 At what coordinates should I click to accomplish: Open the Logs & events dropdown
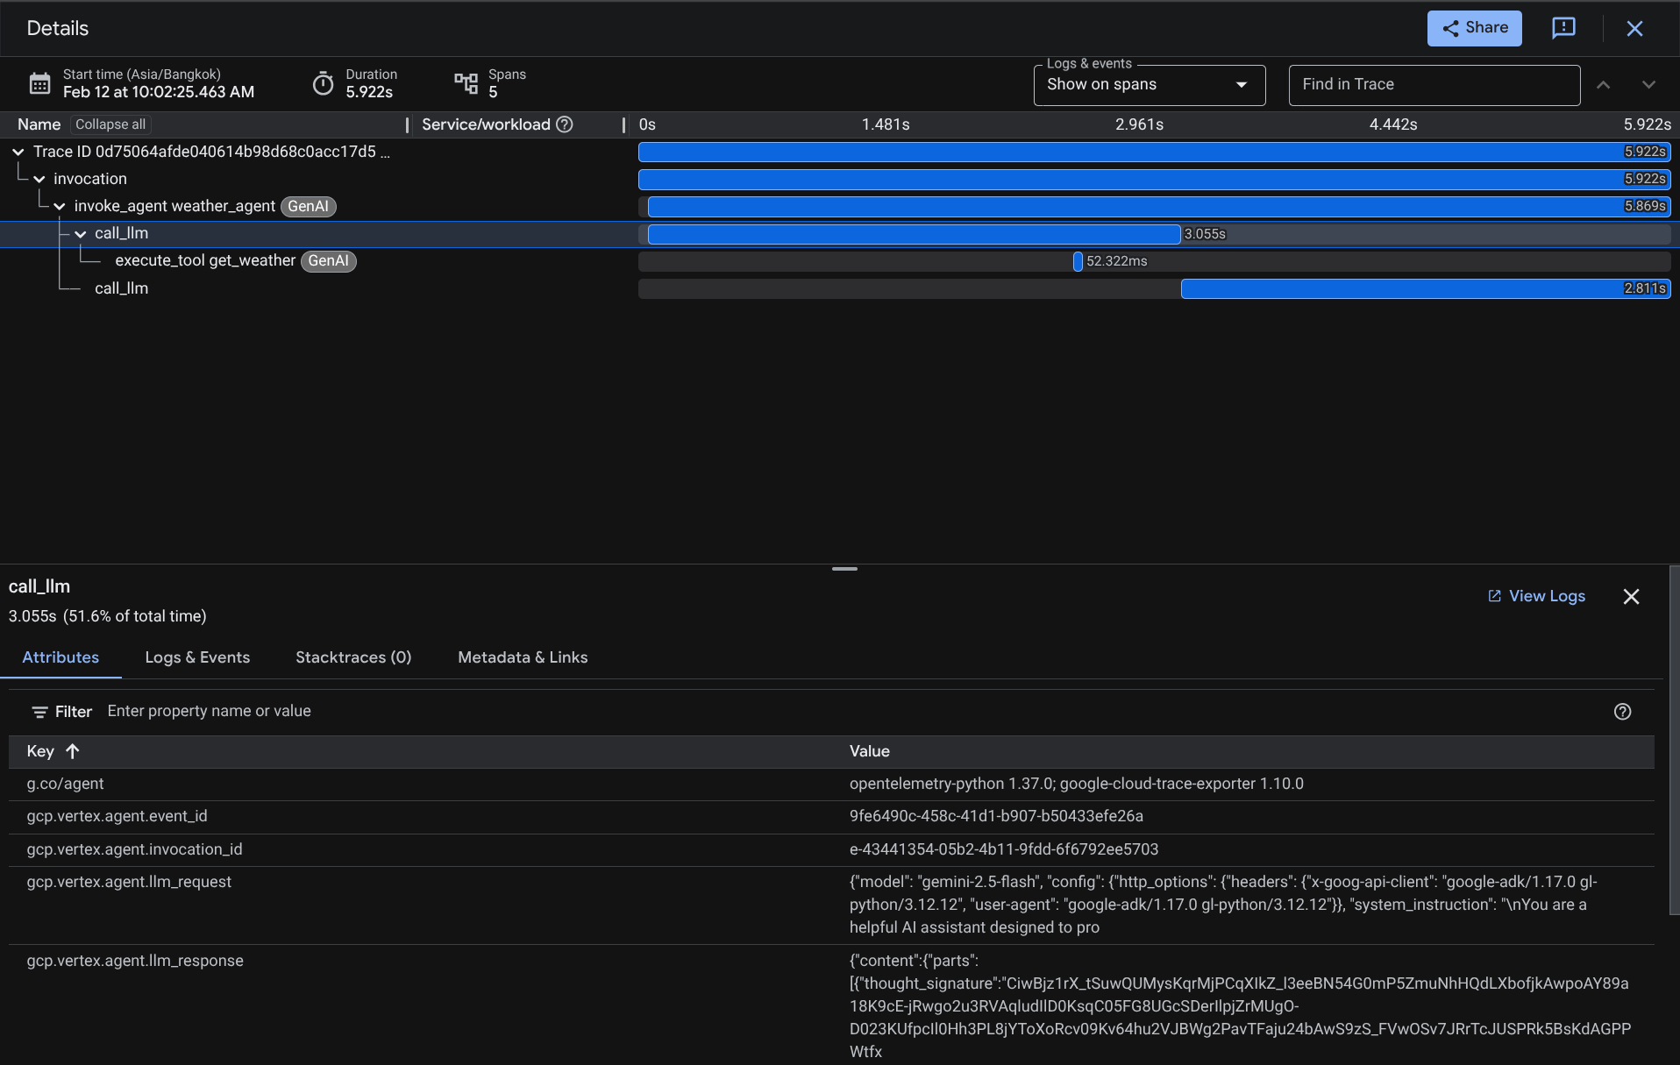click(1149, 85)
